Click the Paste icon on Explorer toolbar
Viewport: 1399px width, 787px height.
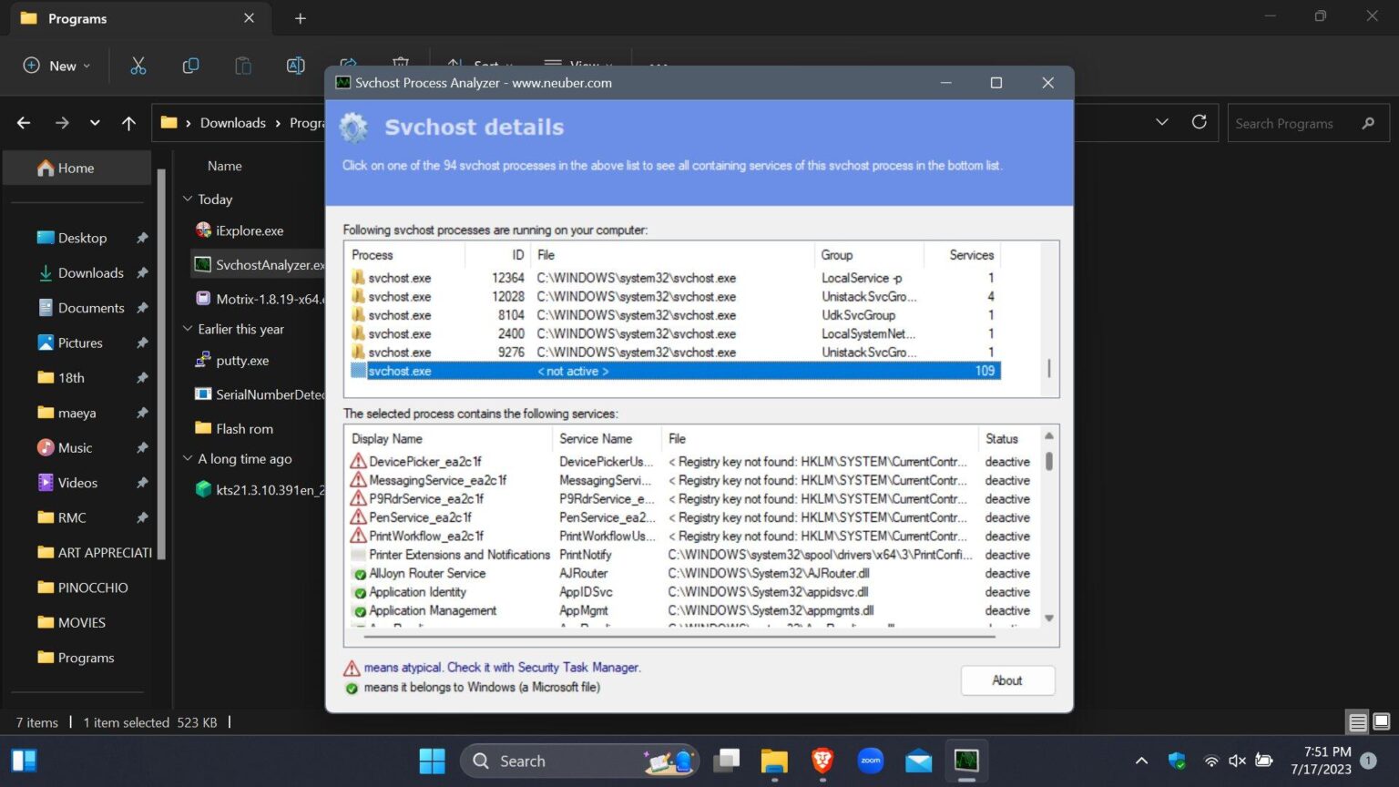(242, 65)
